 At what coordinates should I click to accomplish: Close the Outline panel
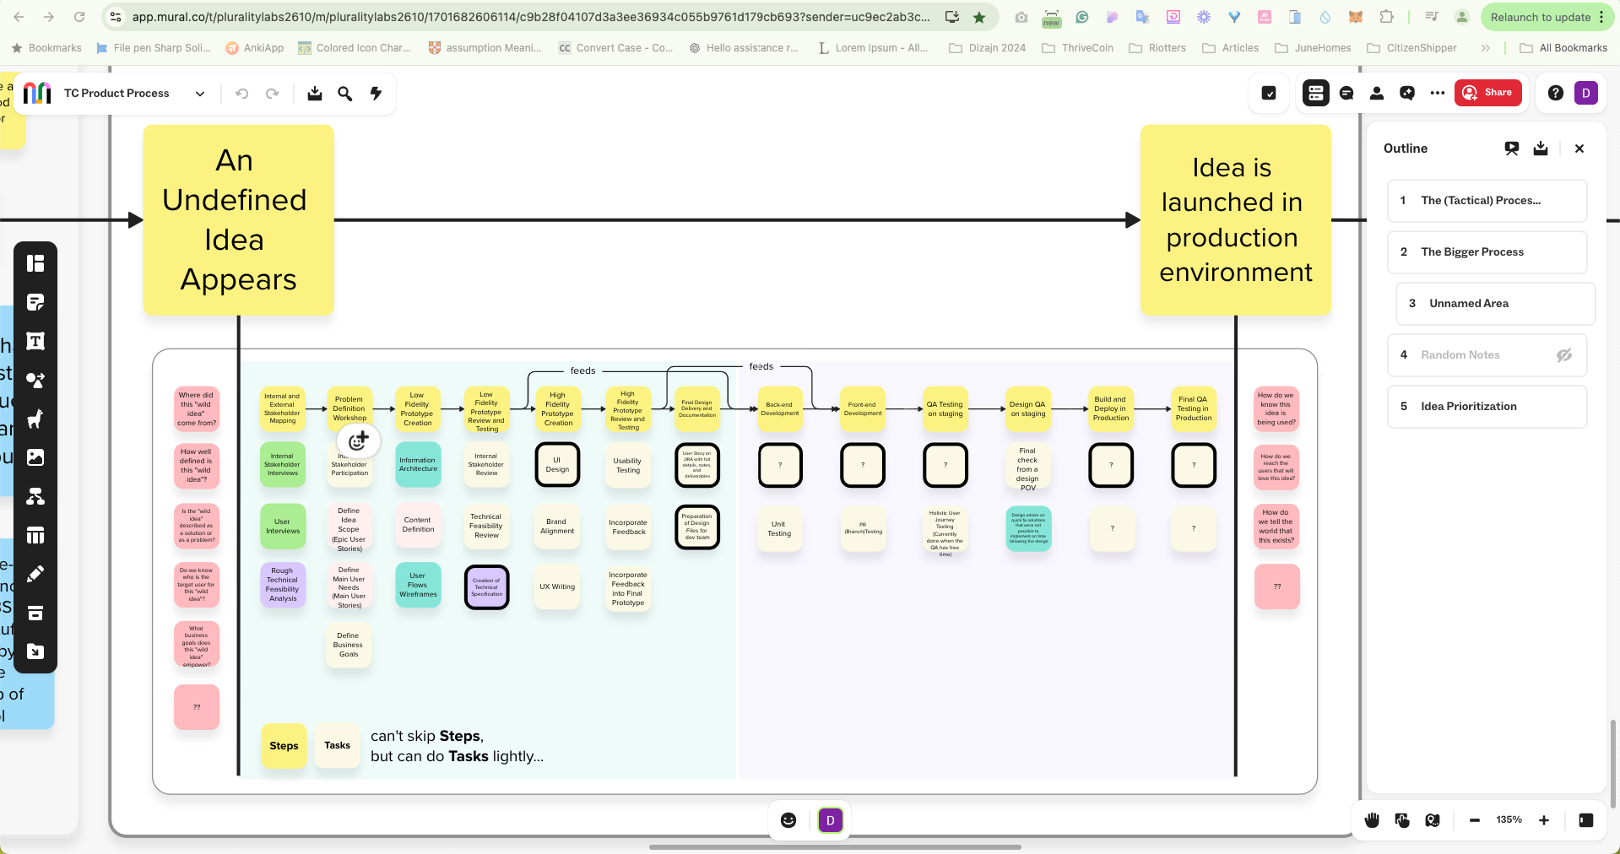[x=1579, y=149]
